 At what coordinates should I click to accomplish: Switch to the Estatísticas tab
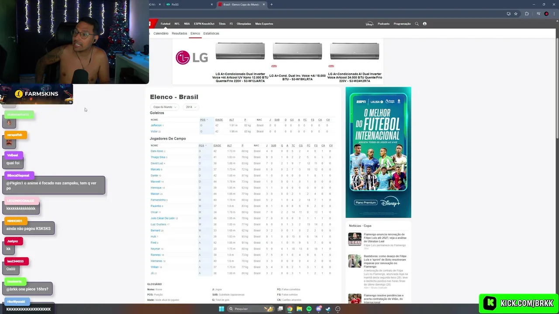pos(211,33)
